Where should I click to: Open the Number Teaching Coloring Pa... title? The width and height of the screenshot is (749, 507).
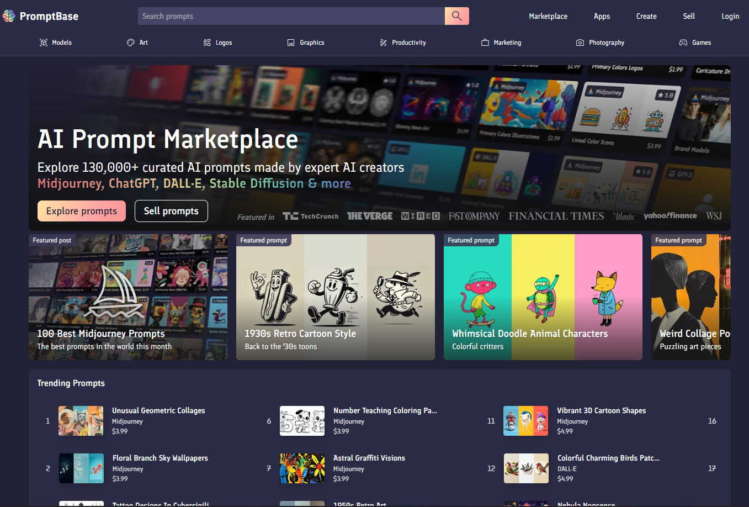385,410
